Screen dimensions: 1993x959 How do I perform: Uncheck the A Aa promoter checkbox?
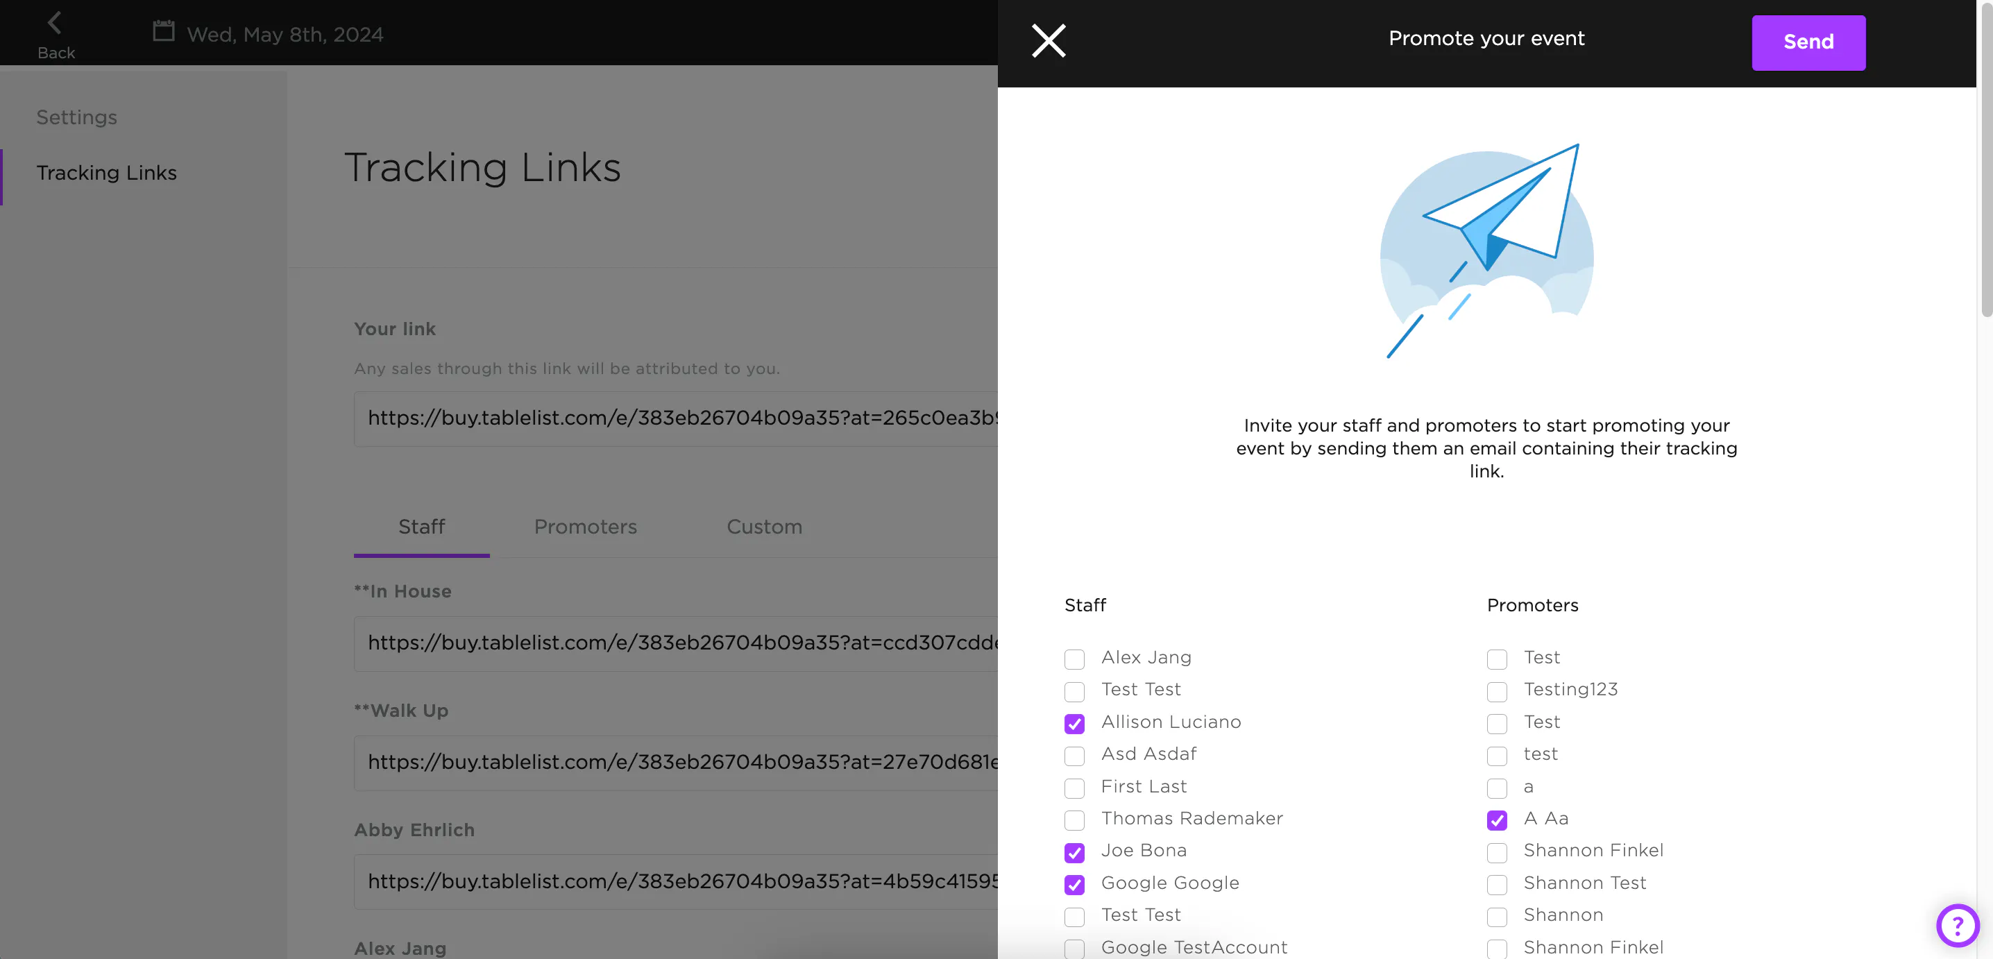tap(1496, 820)
